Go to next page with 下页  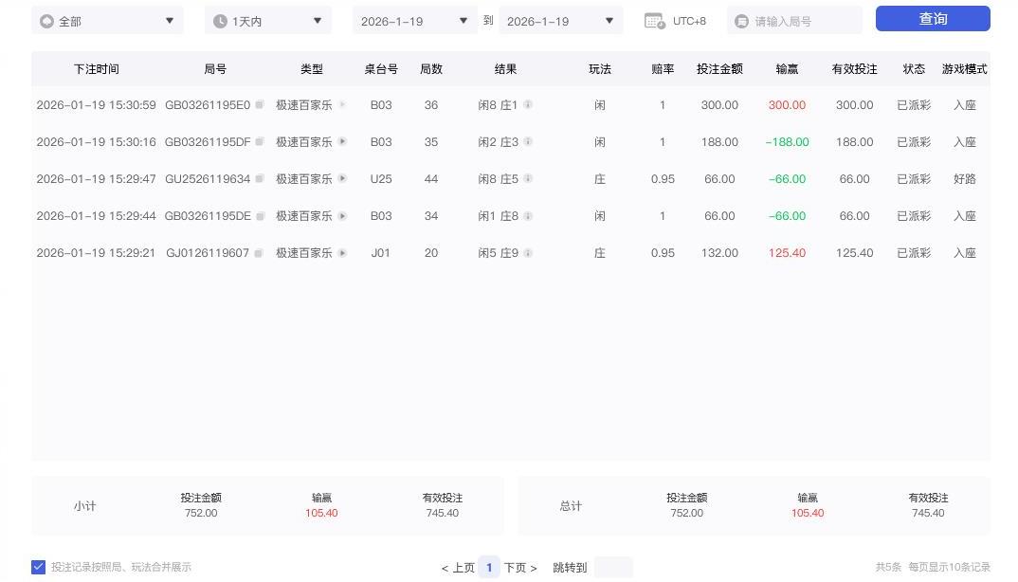(x=519, y=568)
